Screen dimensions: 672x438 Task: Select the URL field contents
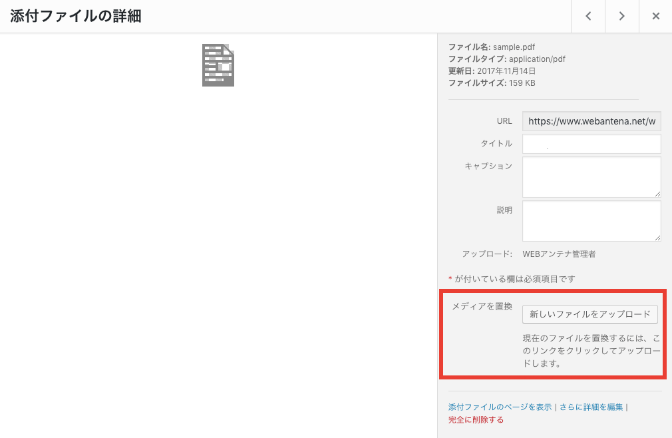pos(591,121)
